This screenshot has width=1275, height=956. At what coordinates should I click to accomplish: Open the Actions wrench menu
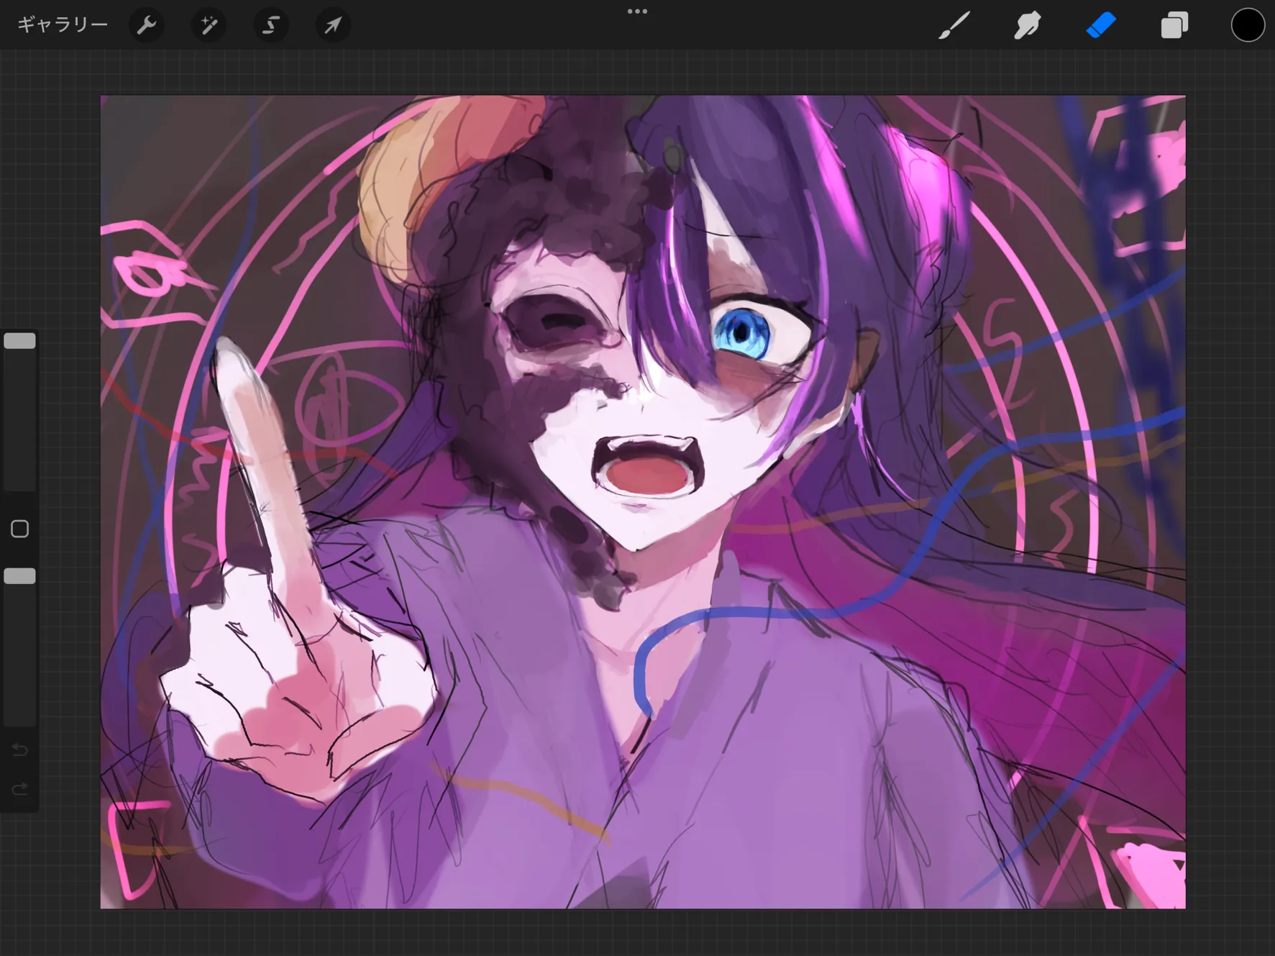tap(147, 26)
